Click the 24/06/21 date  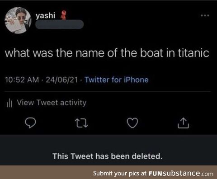point(62,80)
